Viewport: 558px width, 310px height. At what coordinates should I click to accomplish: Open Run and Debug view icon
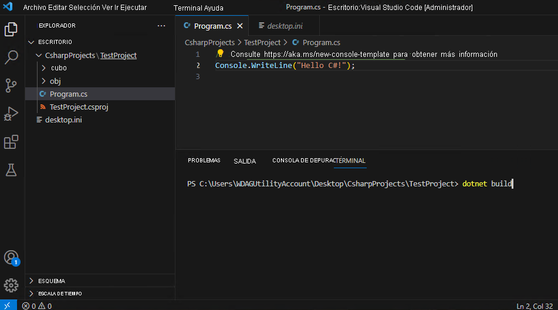[11, 114]
